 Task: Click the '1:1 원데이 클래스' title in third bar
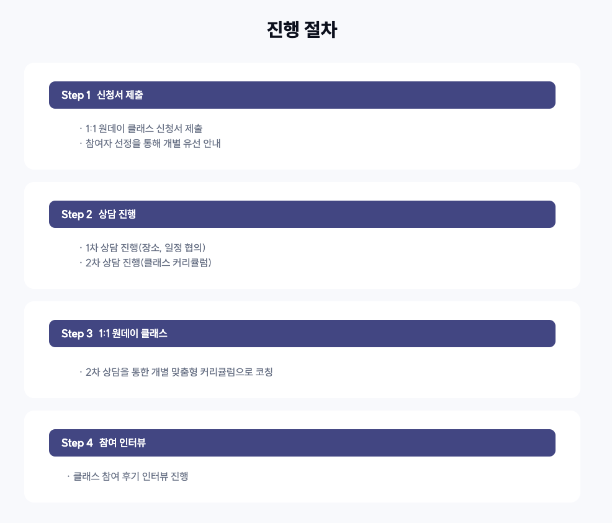[133, 333]
